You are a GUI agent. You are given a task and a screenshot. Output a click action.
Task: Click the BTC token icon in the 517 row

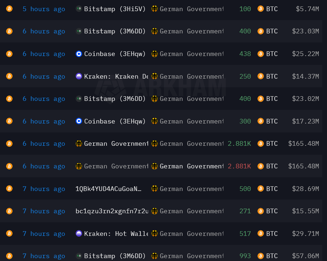(261, 233)
